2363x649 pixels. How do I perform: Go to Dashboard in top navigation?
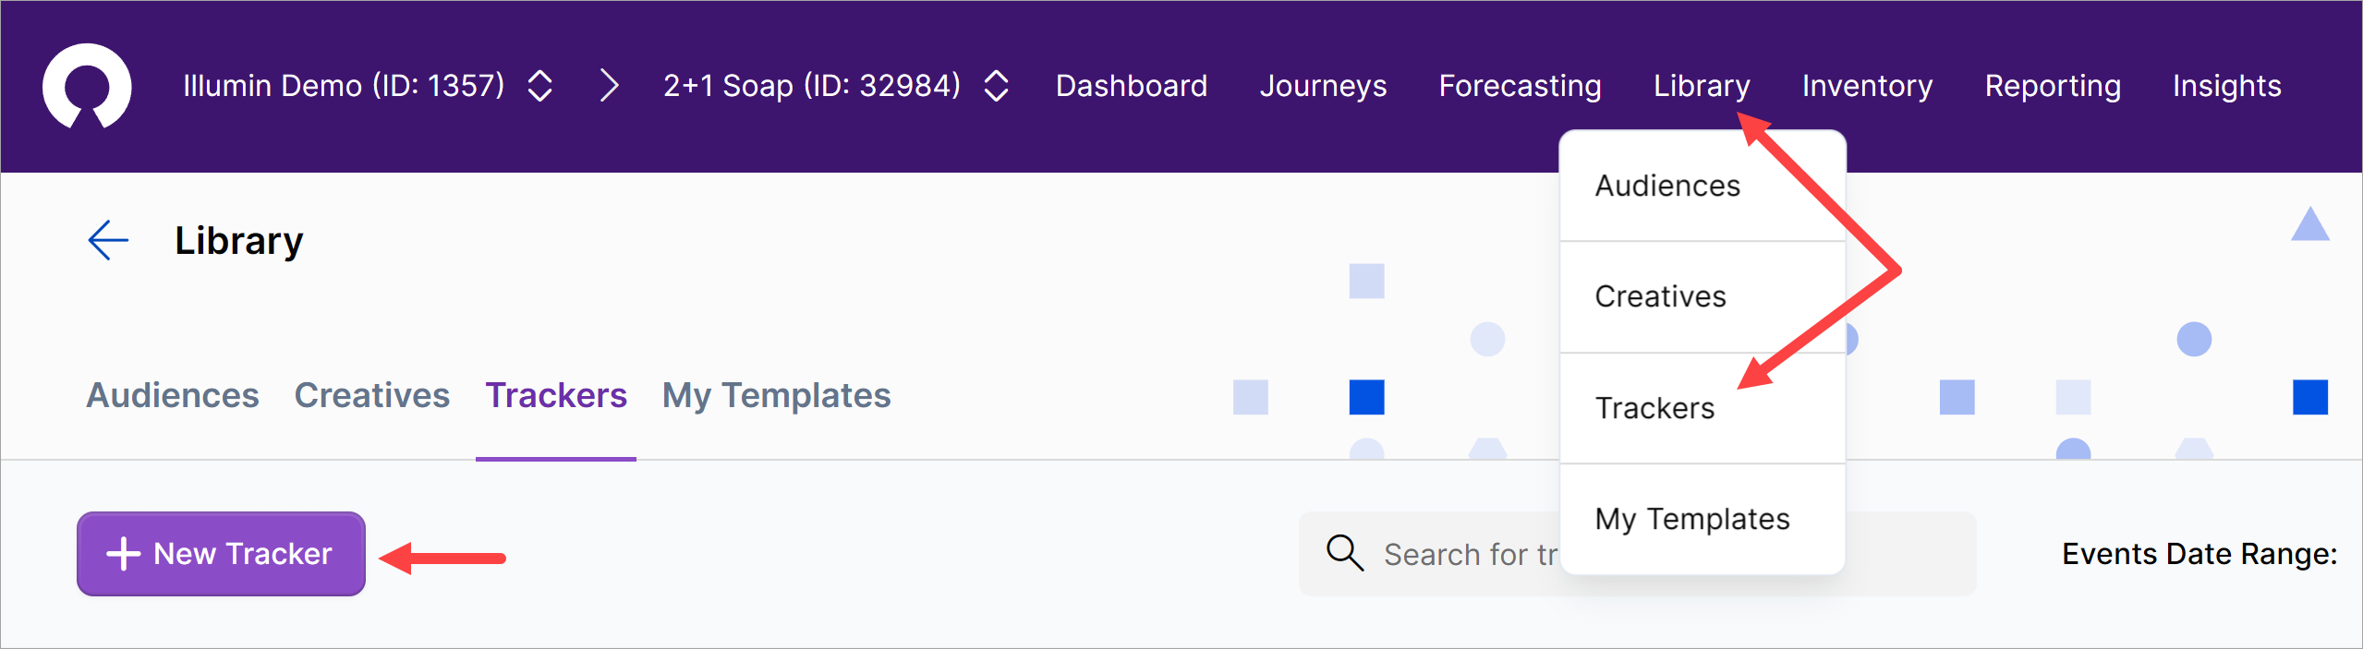1131,86
